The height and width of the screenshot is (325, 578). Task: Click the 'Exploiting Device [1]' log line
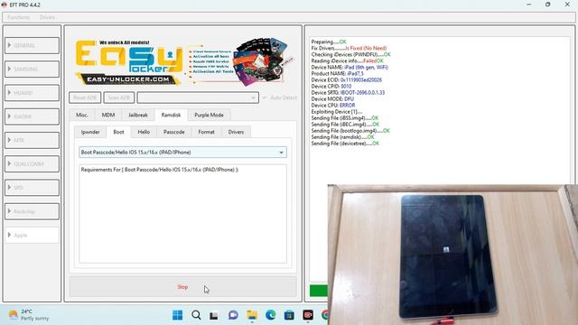click(x=337, y=112)
